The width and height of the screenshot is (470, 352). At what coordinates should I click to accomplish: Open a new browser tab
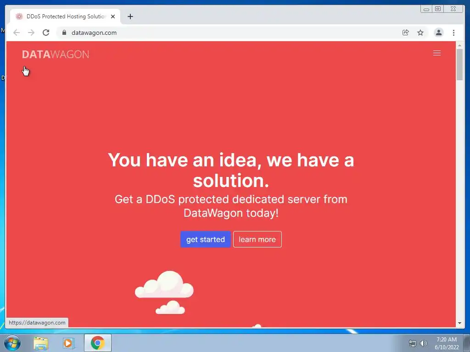pyautogui.click(x=130, y=16)
